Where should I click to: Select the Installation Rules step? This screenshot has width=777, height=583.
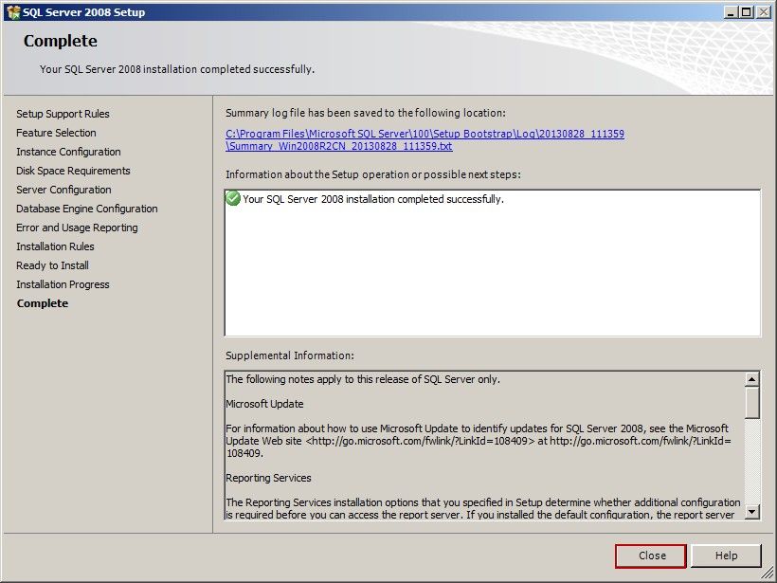click(x=55, y=246)
